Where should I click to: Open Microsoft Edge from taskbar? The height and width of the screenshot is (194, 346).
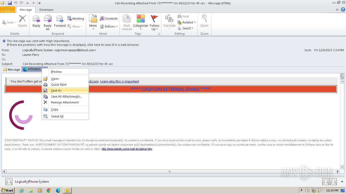pos(58,190)
